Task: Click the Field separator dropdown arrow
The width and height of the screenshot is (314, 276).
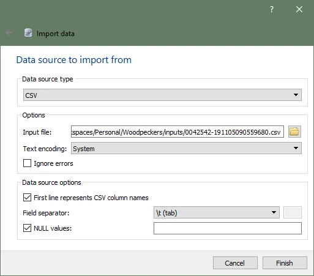Action: click(274, 212)
